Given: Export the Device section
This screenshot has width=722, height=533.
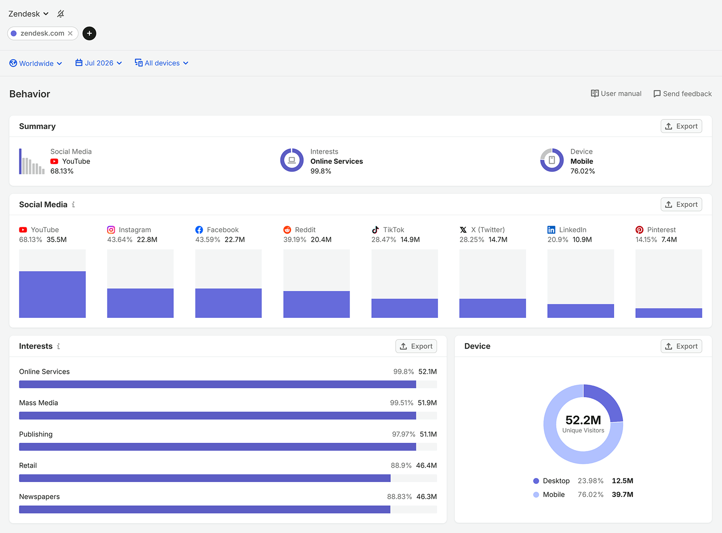Looking at the screenshot, I should tap(681, 346).
